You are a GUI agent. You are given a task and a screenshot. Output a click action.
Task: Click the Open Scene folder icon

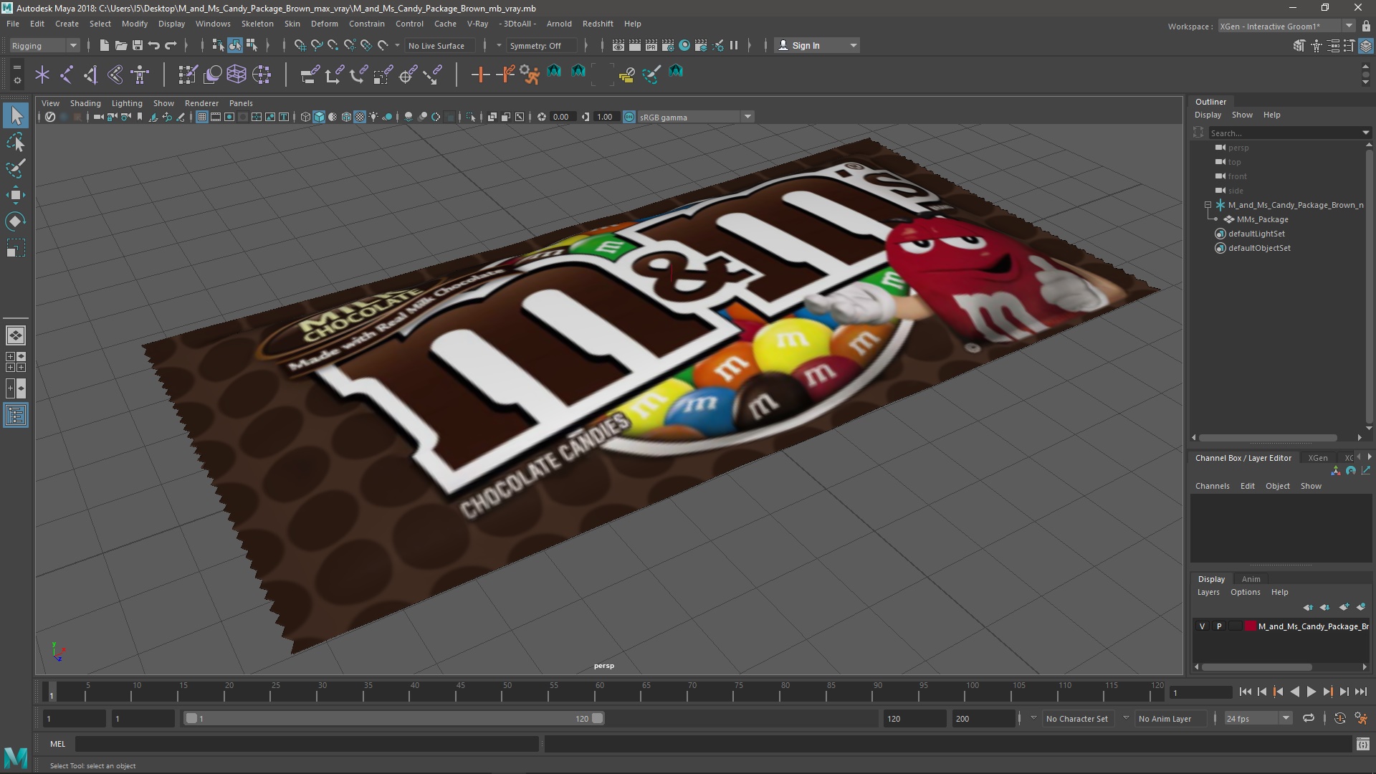(120, 45)
